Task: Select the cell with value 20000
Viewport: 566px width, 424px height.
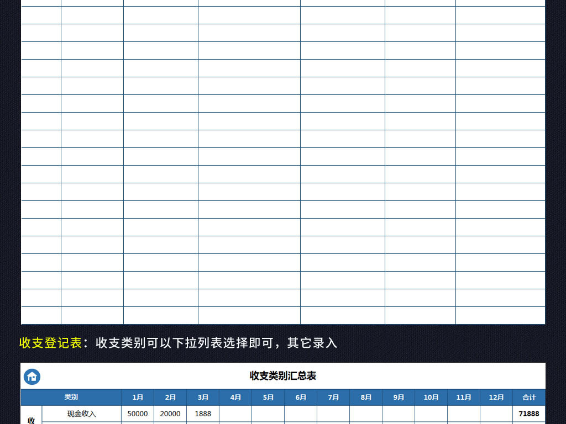Action: point(170,414)
